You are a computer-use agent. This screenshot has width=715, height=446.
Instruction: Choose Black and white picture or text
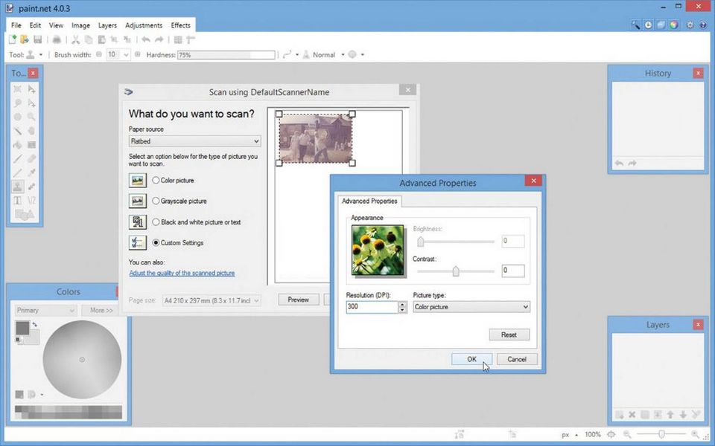pos(156,222)
